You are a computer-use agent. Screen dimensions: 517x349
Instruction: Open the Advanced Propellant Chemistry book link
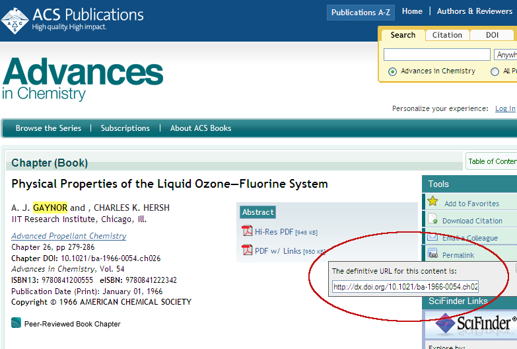pos(69,236)
